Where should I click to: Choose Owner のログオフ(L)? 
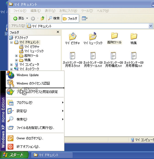(35, 138)
